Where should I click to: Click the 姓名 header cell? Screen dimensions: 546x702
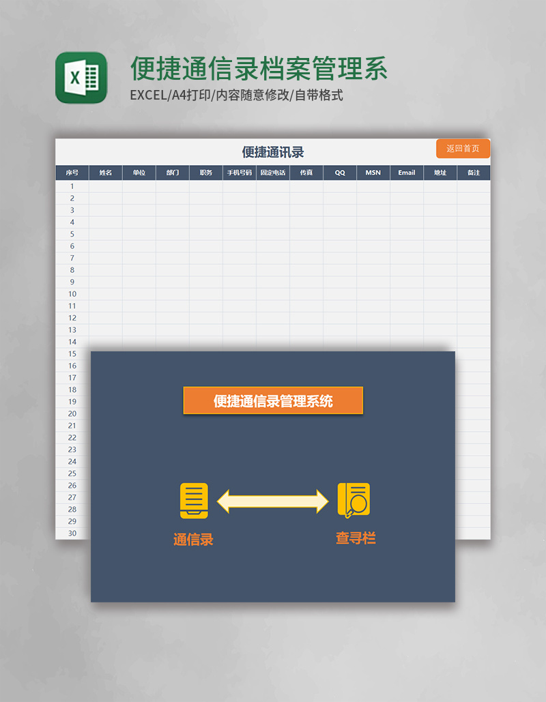point(105,173)
